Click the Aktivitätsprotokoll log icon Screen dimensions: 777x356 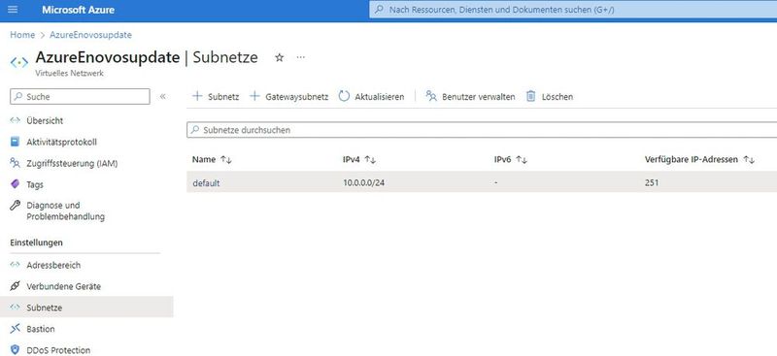coord(15,142)
